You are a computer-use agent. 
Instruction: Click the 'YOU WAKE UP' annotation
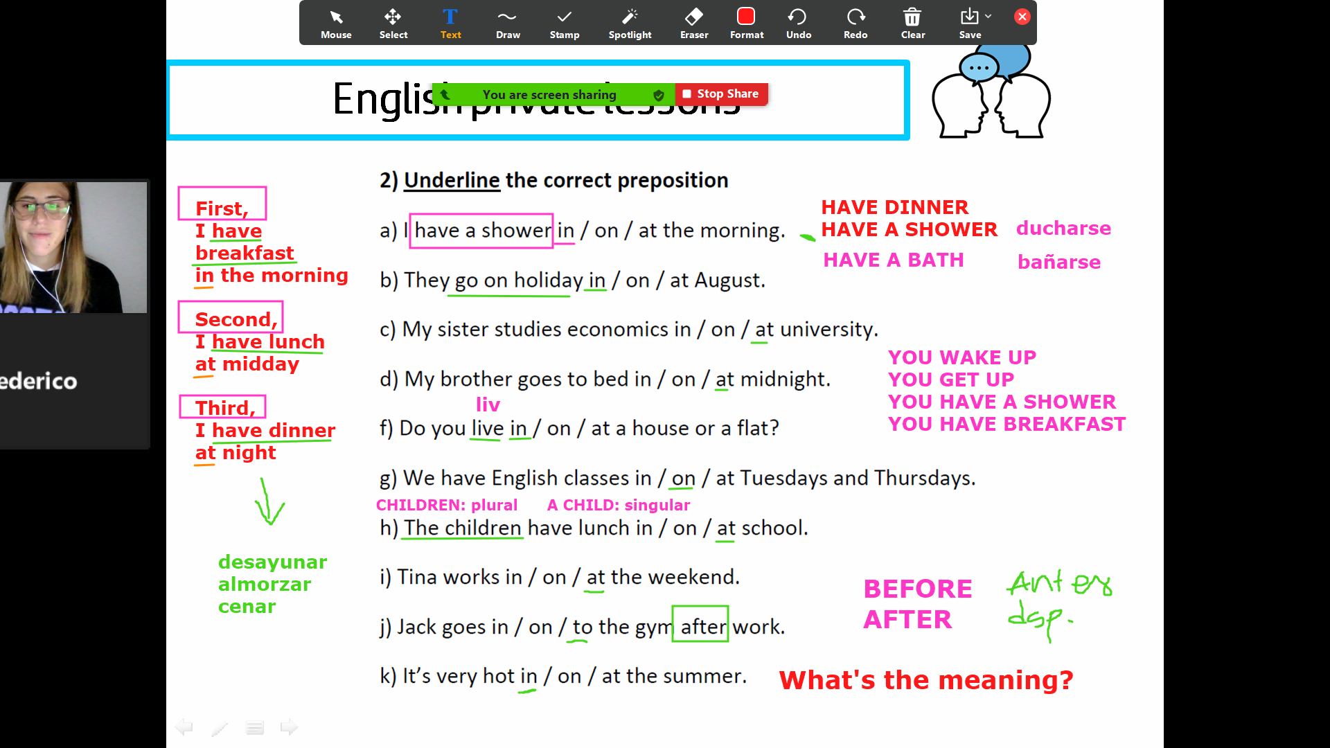pos(962,357)
